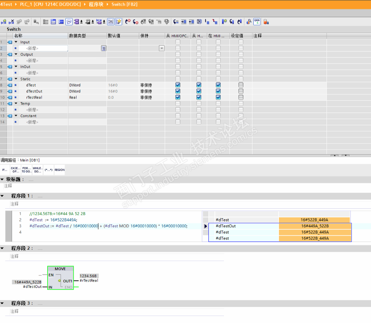
Task: Click the current-line arrow beside #dTestOut monitor row
Action: pyautogui.click(x=205, y=226)
